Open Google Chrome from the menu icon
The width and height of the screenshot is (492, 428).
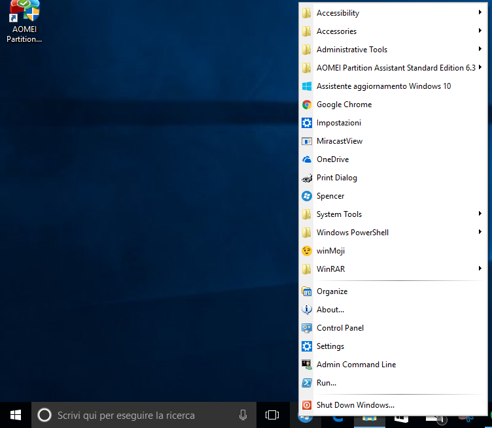pyautogui.click(x=307, y=105)
